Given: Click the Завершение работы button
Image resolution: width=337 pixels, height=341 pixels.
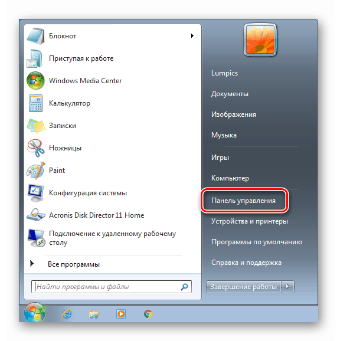Looking at the screenshot, I should coord(243,287).
